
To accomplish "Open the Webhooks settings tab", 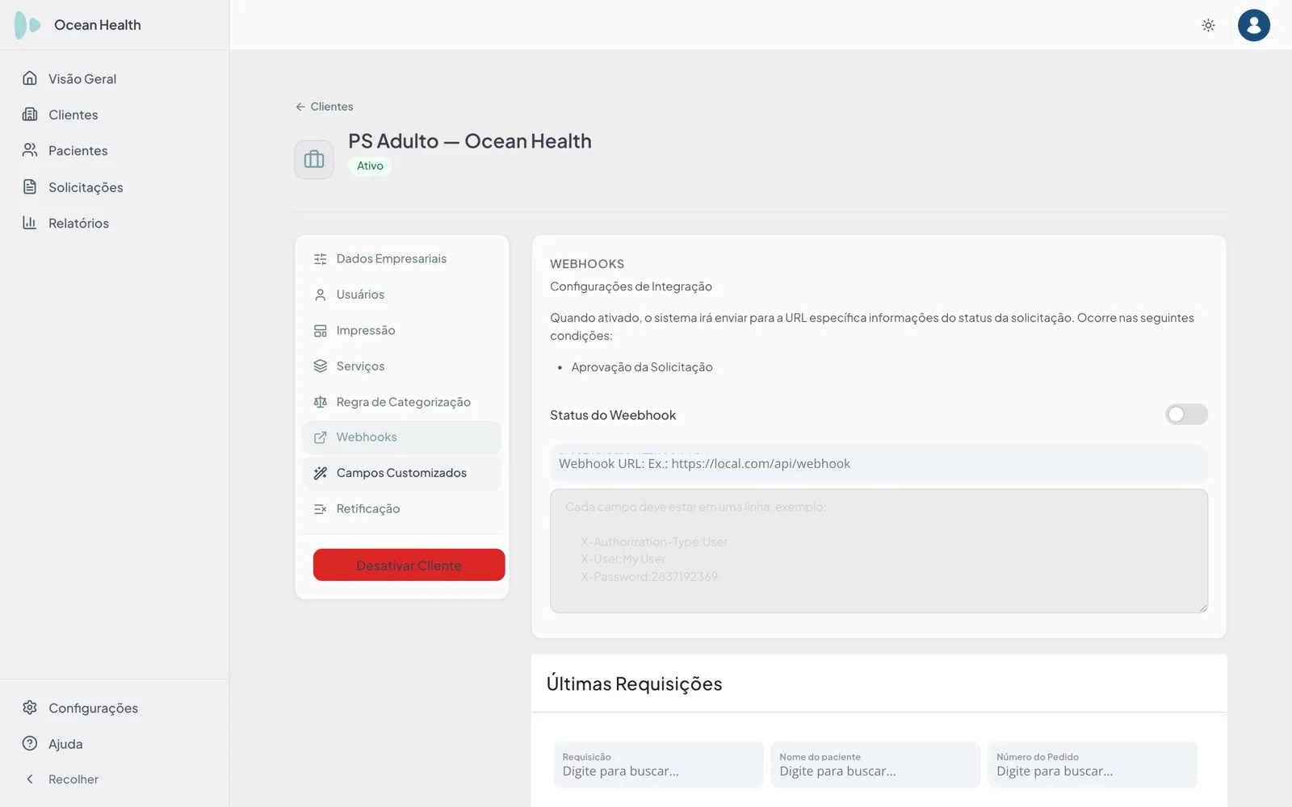I will 402,437.
